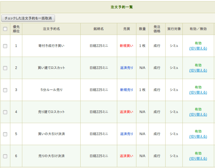Click the 優先順位 column header
This screenshot has width=215, height=168.
(x=16, y=29)
